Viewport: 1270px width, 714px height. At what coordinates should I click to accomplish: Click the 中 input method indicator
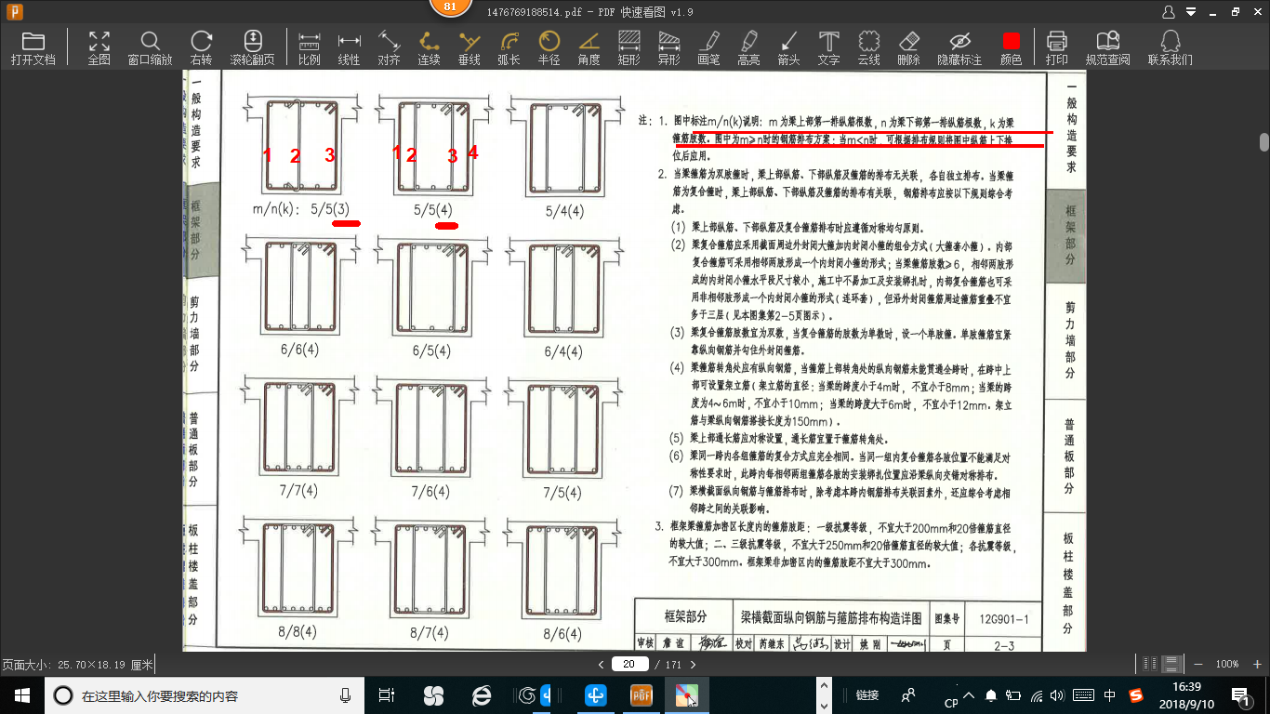1110,694
